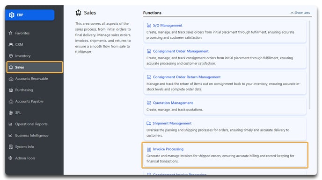322x180 pixels.
Task: Open the S/O Management link
Action: coord(168,25)
